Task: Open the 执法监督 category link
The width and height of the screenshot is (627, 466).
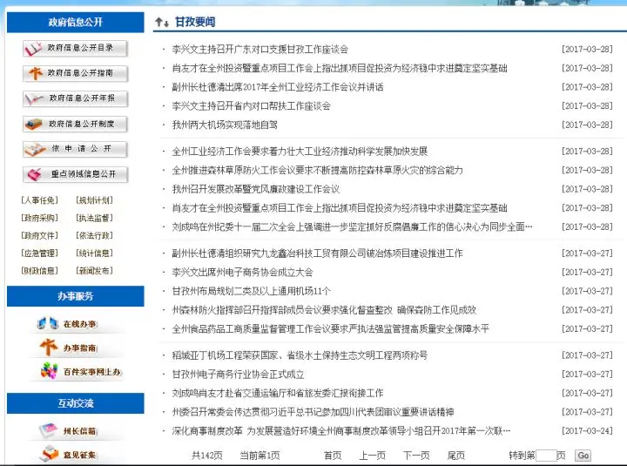Action: click(x=94, y=218)
